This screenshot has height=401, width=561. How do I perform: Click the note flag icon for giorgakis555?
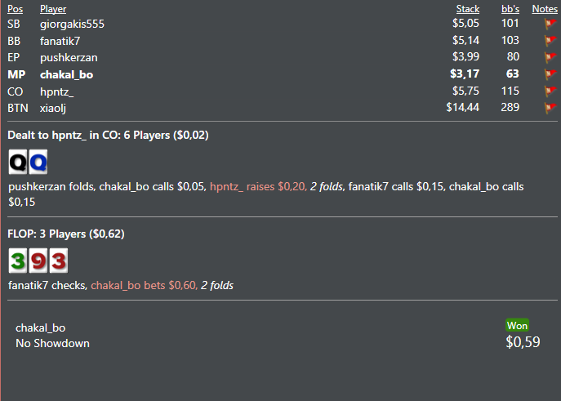coord(550,24)
